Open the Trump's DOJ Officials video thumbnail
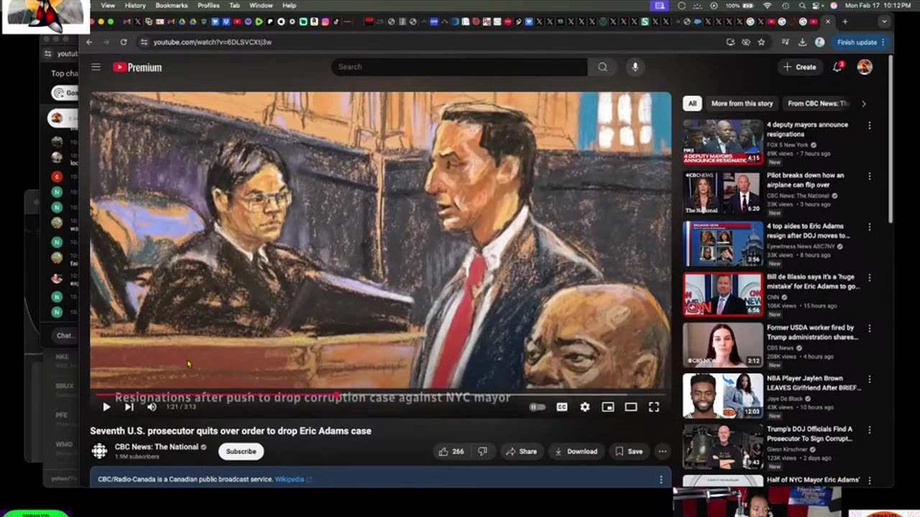Image resolution: width=920 pixels, height=517 pixels. pos(722,446)
